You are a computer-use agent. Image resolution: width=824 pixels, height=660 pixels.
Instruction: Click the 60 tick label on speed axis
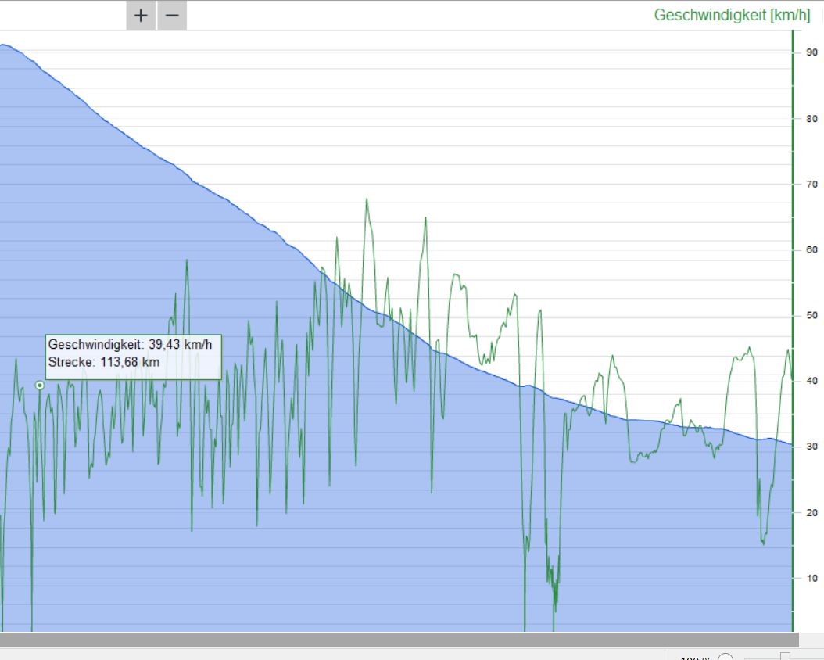pos(812,250)
